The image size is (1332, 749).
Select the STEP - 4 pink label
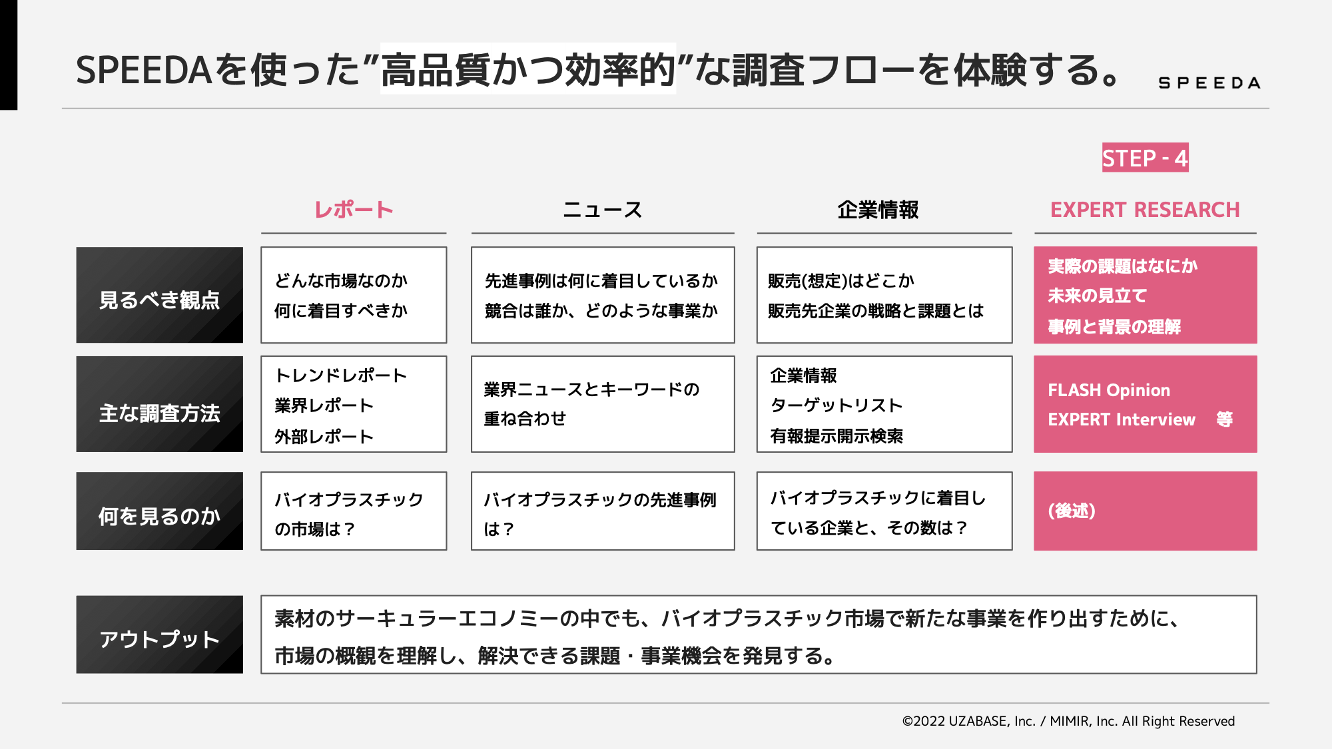pyautogui.click(x=1145, y=158)
